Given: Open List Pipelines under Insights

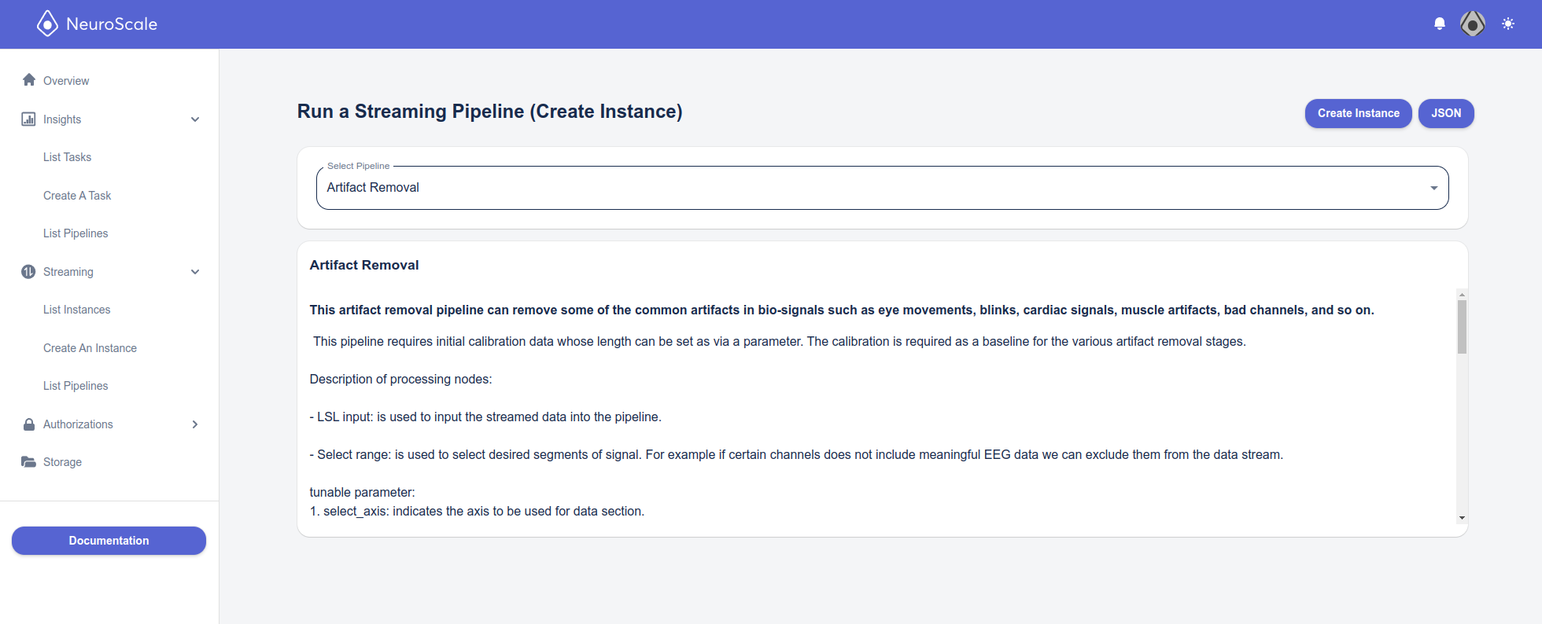Looking at the screenshot, I should coord(76,233).
